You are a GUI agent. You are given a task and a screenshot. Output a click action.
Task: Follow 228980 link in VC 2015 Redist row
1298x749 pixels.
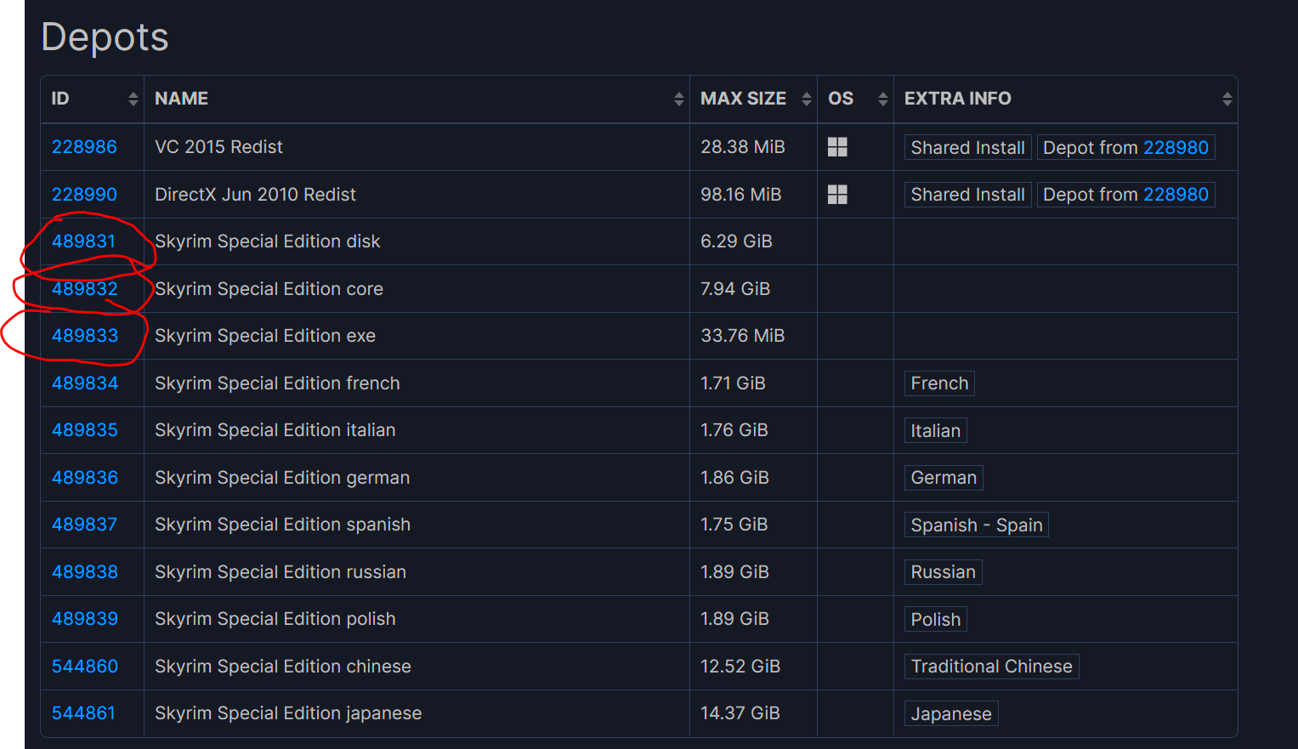(x=1176, y=148)
